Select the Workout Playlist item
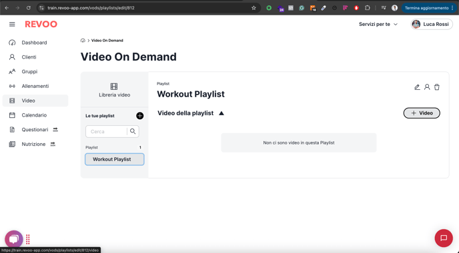Image resolution: width=459 pixels, height=253 pixels. tap(115, 159)
